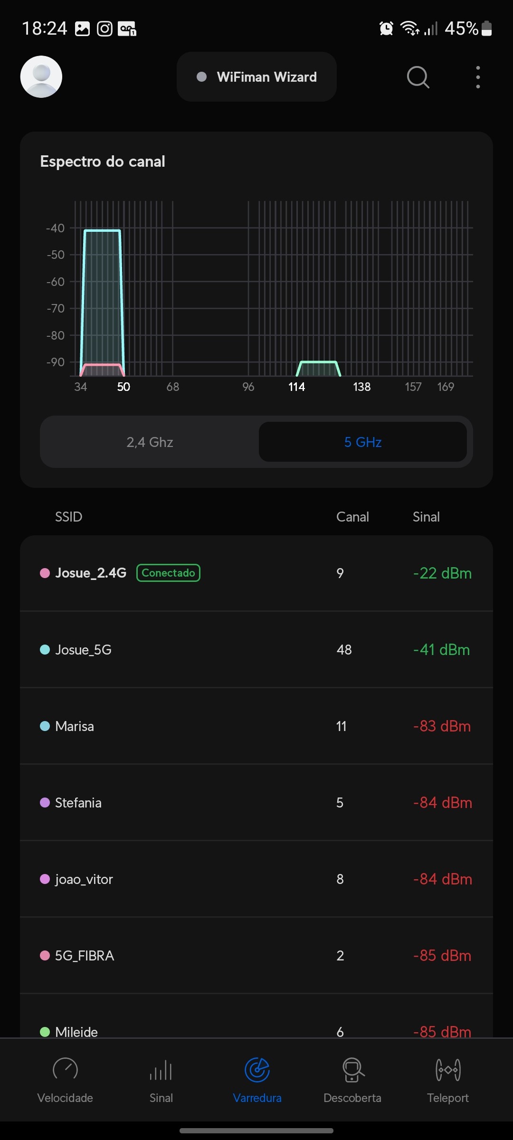Open the Sinal bars icon
The height and width of the screenshot is (1140, 513).
point(161,1070)
